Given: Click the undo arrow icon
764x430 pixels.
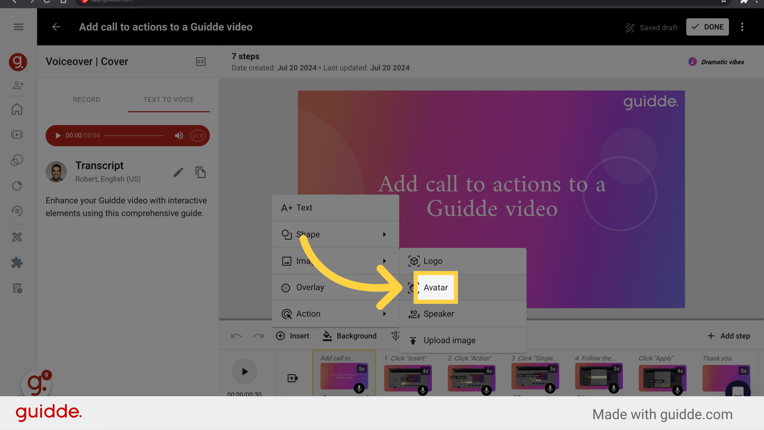Looking at the screenshot, I should tap(236, 336).
